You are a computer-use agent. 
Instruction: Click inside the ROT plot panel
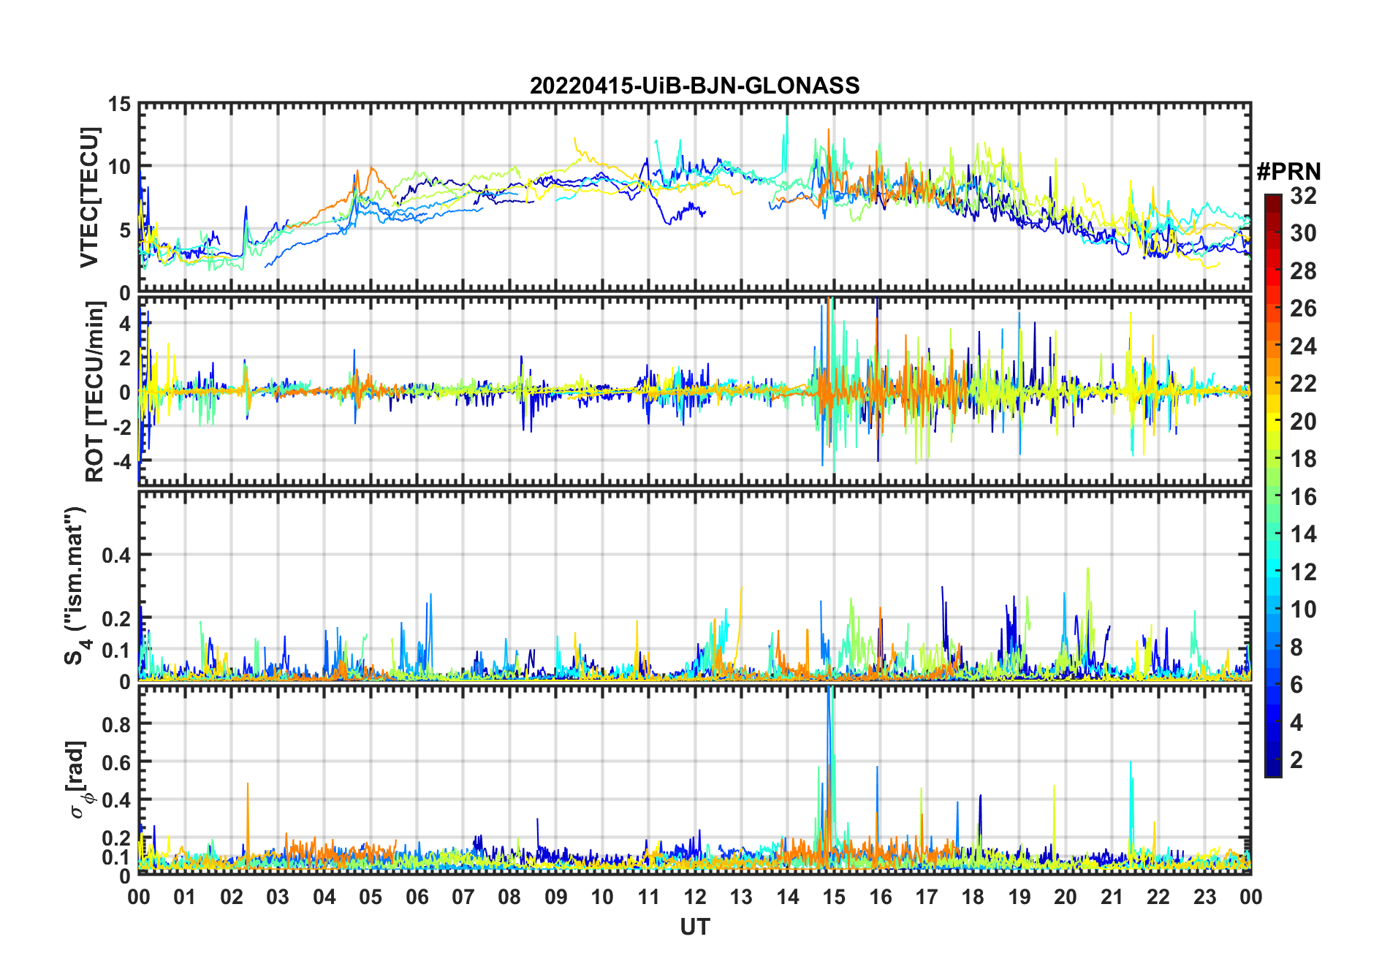[x=694, y=391]
